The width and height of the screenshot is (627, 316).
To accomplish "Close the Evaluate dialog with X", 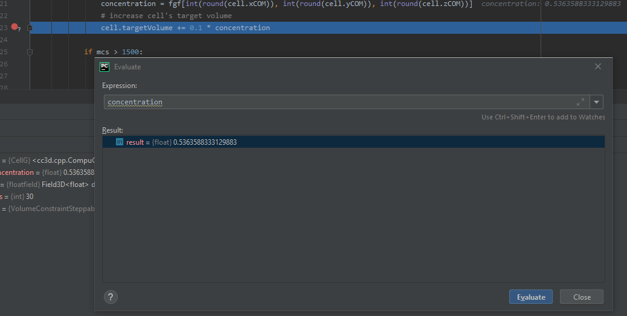I will [x=598, y=66].
